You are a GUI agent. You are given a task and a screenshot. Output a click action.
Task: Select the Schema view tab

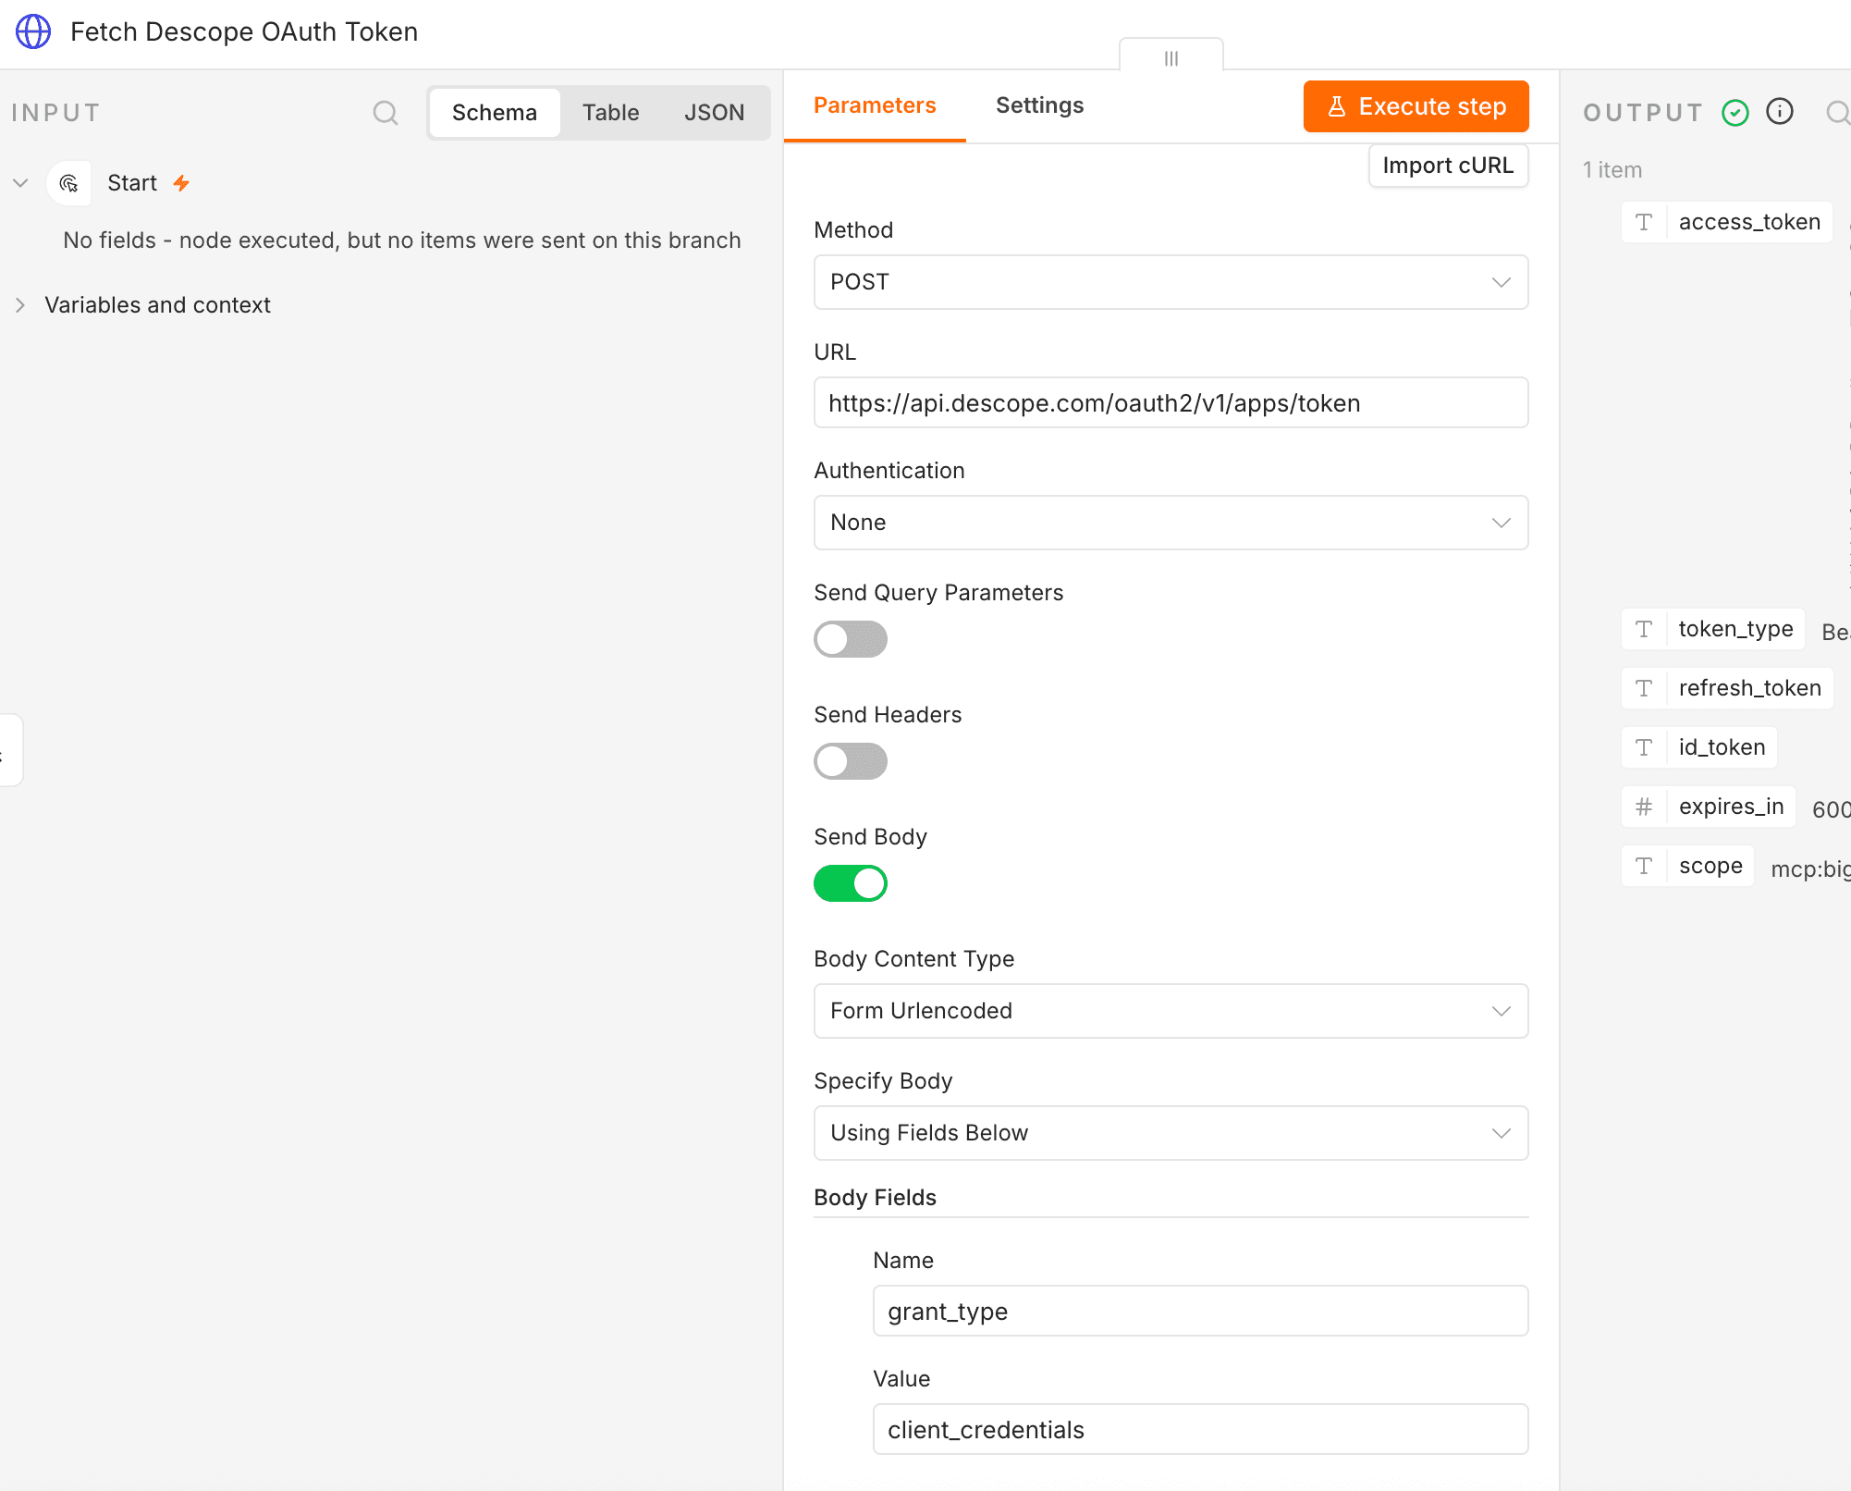[x=495, y=113]
